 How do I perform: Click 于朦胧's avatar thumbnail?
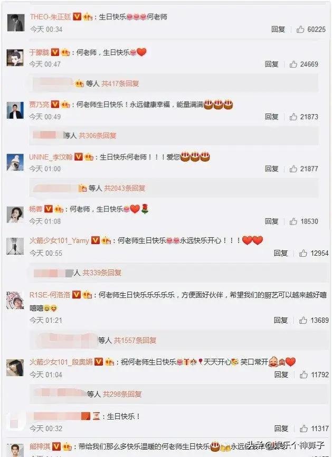(x=15, y=58)
